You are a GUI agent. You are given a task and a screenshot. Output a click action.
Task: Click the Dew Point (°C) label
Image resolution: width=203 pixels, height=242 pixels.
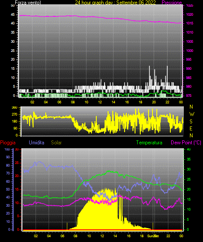(x=186, y=143)
